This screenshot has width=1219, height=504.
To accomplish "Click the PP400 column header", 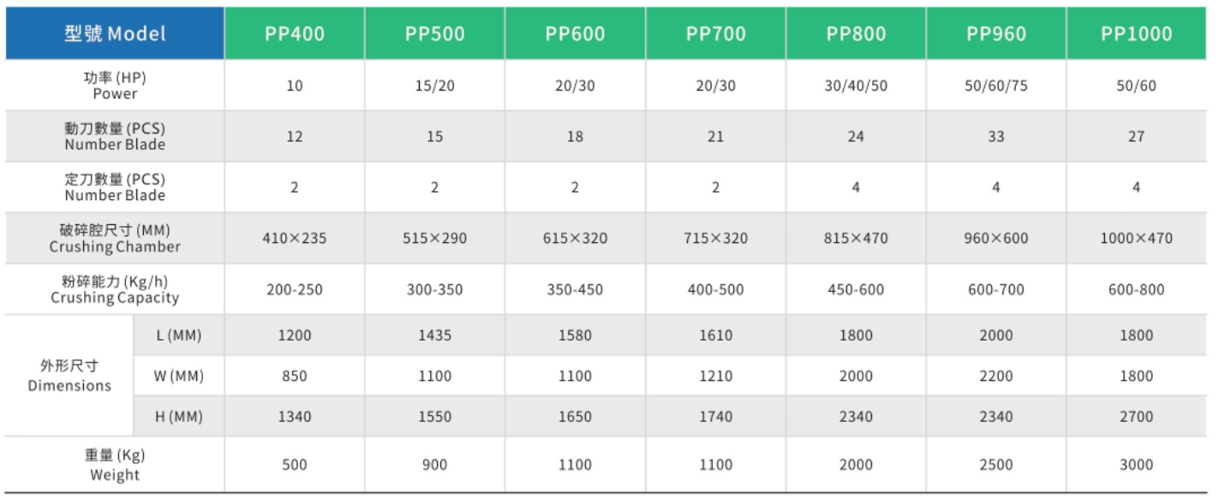I will coord(294,34).
